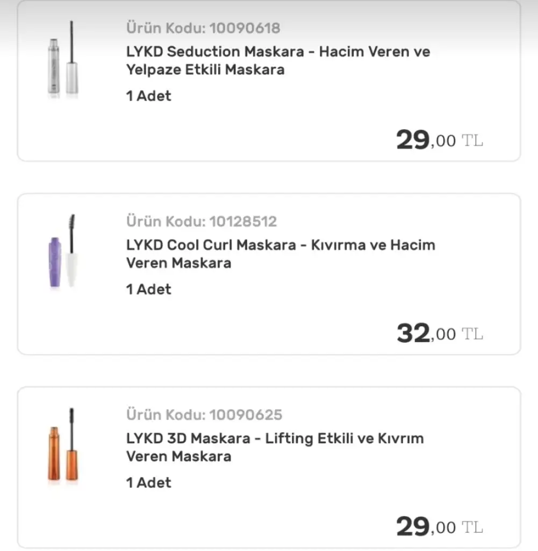Click the silver Seduction mascara product image

coord(62,60)
